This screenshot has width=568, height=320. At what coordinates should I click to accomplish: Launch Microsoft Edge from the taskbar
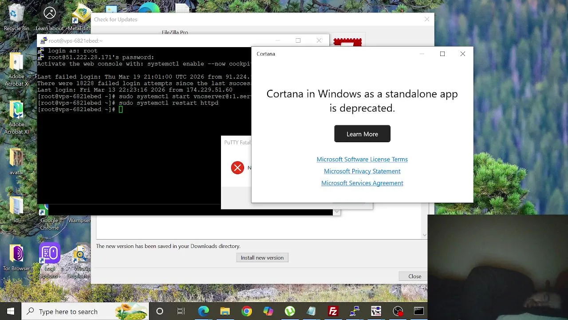click(203, 311)
